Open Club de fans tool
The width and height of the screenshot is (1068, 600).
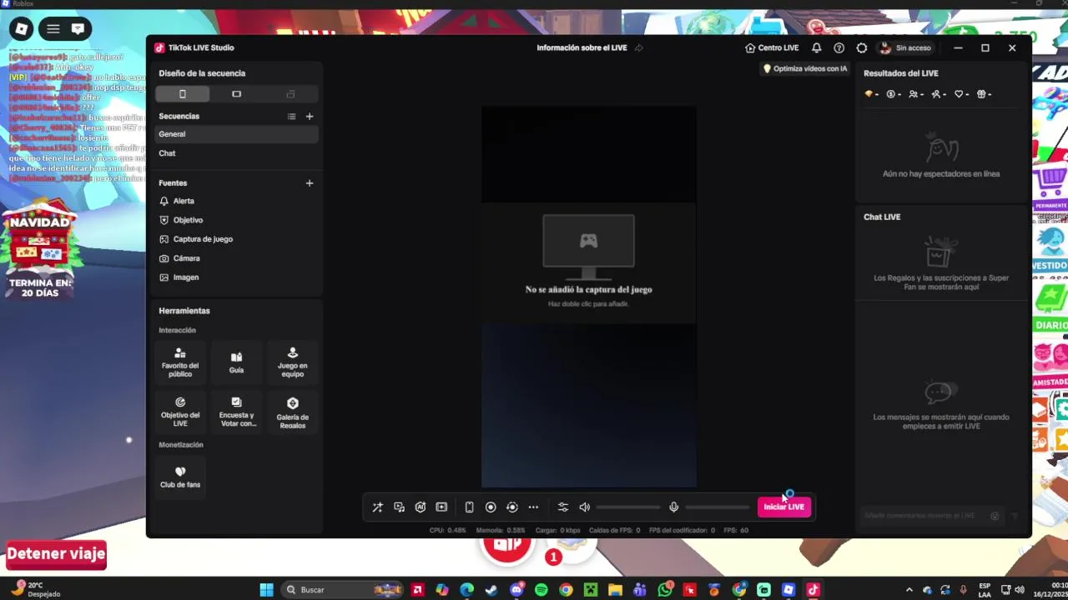pos(180,477)
